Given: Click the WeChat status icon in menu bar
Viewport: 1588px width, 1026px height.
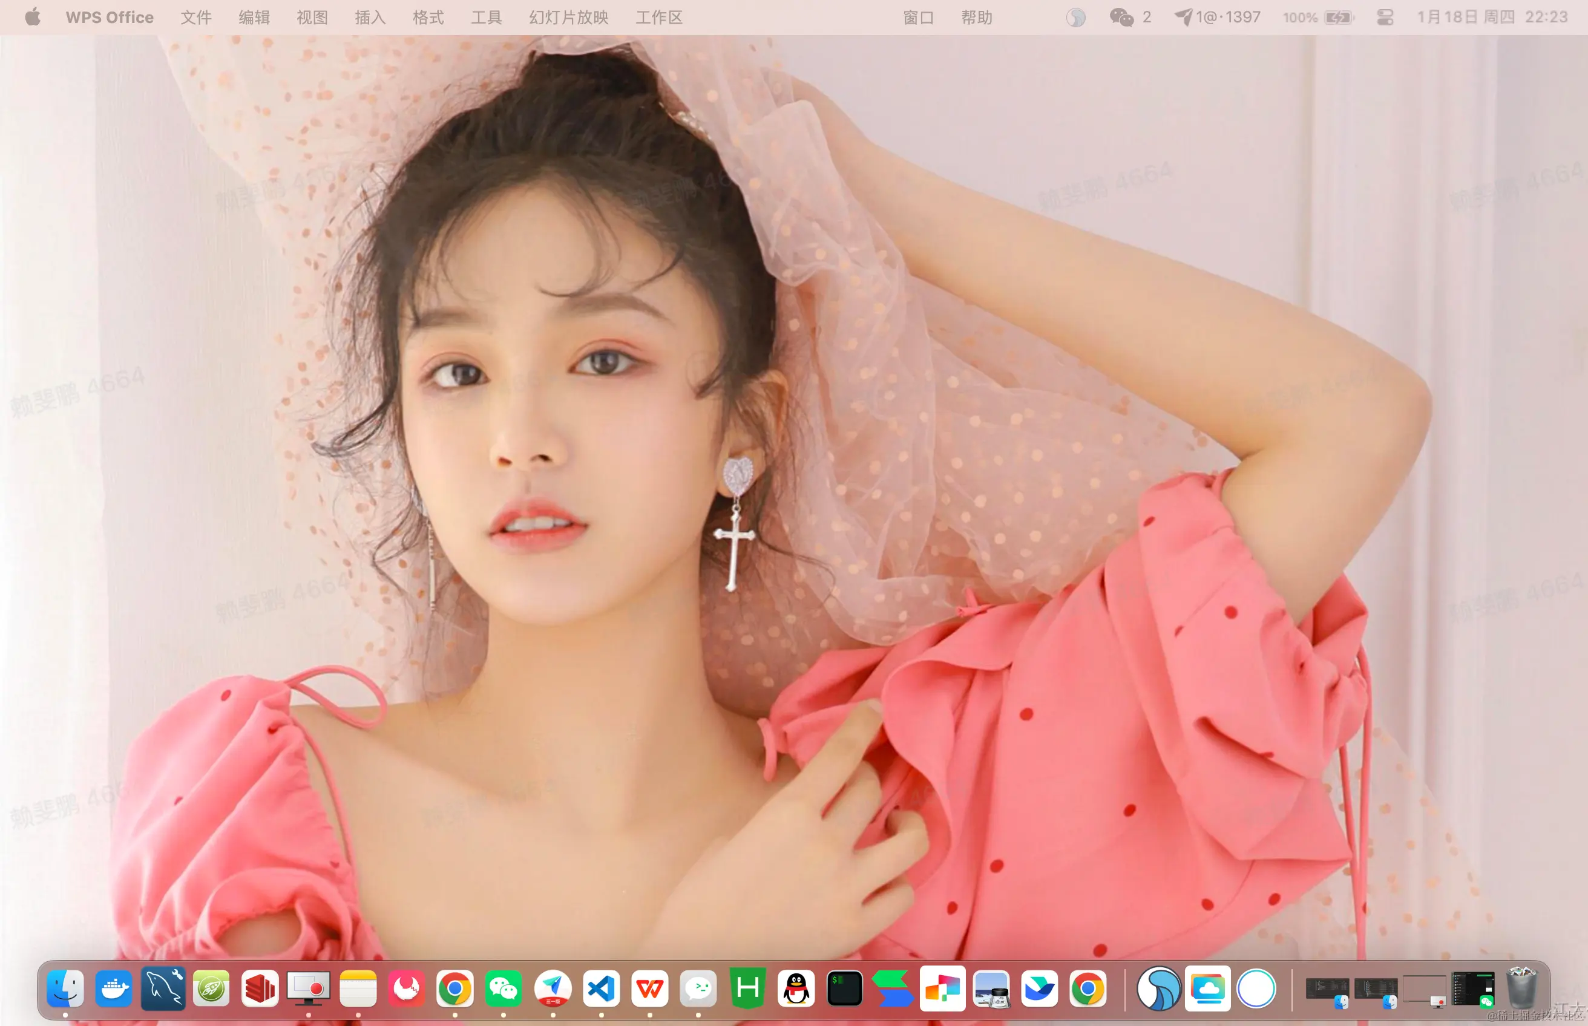Looking at the screenshot, I should [1121, 18].
